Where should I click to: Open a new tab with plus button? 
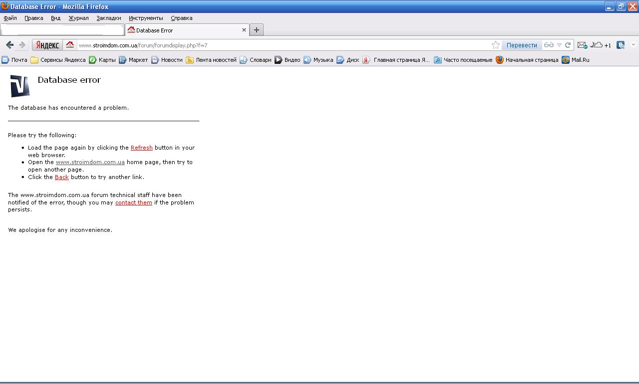256,30
